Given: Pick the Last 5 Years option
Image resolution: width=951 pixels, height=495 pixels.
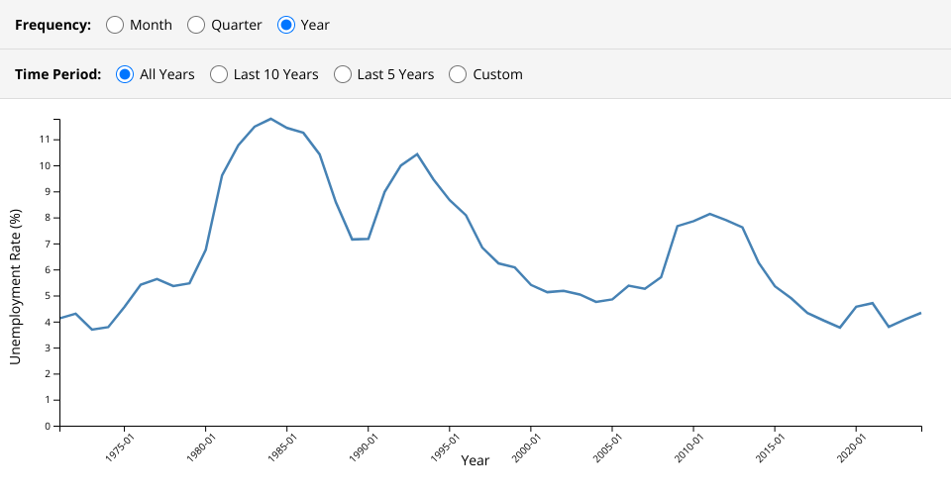Looking at the screenshot, I should click(x=343, y=74).
